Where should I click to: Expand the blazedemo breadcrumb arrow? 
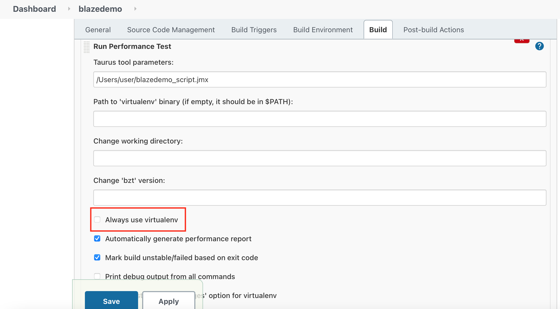click(135, 9)
